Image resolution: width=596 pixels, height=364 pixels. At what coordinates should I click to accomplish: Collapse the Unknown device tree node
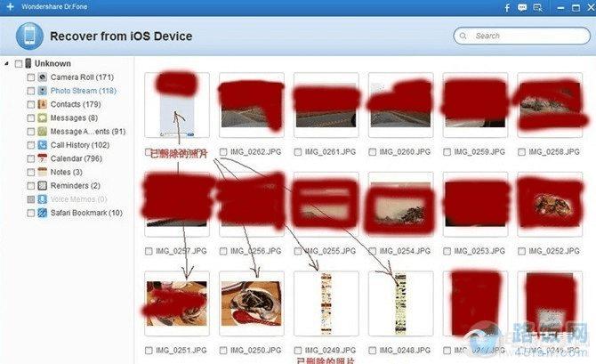pyautogui.click(x=6, y=63)
